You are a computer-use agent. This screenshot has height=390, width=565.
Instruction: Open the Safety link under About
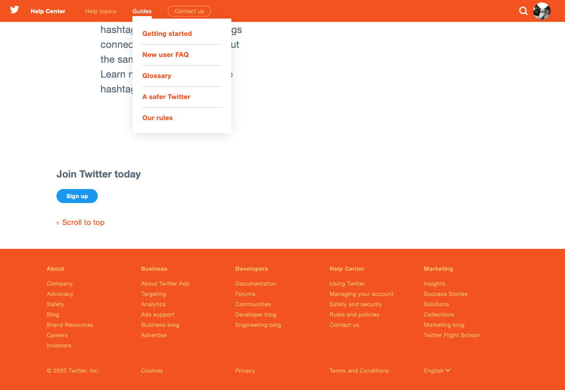55,304
